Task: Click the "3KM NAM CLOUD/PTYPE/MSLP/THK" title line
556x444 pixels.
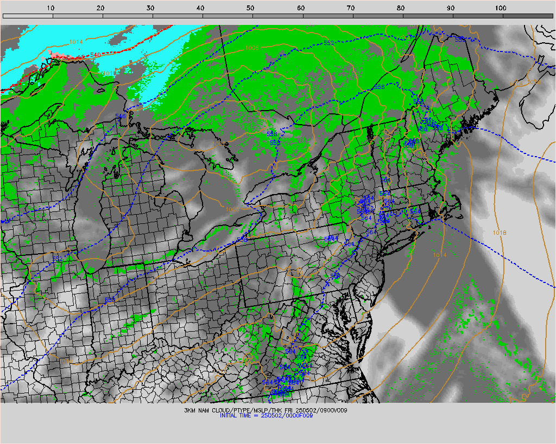Action: (266, 410)
